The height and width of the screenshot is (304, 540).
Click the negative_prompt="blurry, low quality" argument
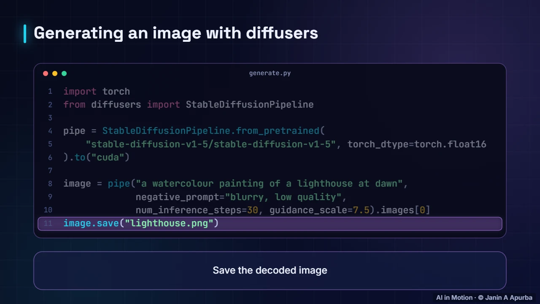pos(238,197)
